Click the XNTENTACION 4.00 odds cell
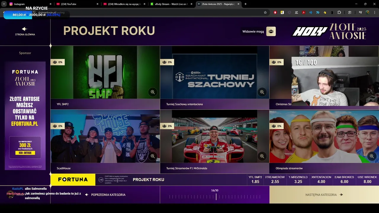The image size is (379, 213). click(x=321, y=180)
